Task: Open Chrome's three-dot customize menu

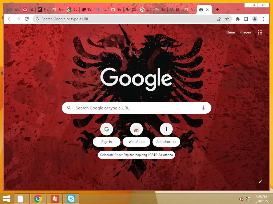Action: pyautogui.click(x=263, y=19)
